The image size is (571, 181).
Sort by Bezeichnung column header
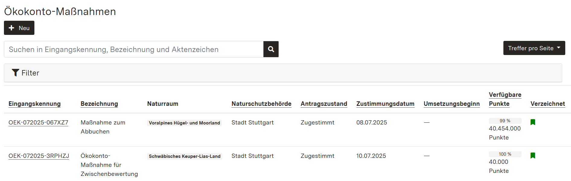99,104
